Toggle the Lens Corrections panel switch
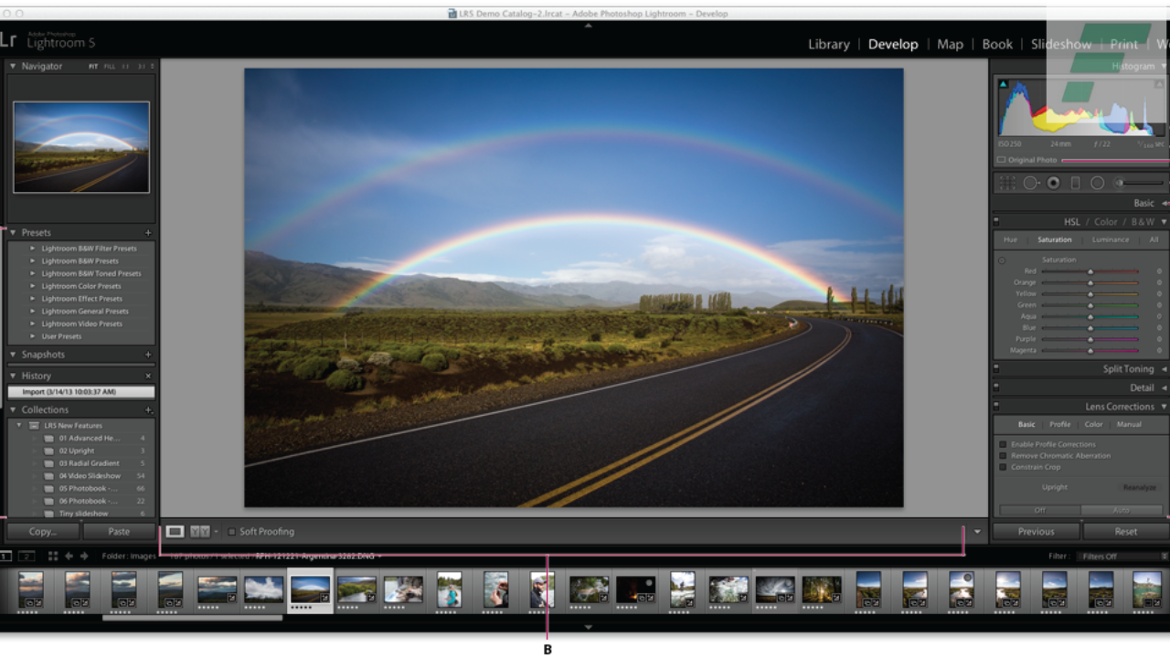This screenshot has height=658, width=1170. coord(996,407)
